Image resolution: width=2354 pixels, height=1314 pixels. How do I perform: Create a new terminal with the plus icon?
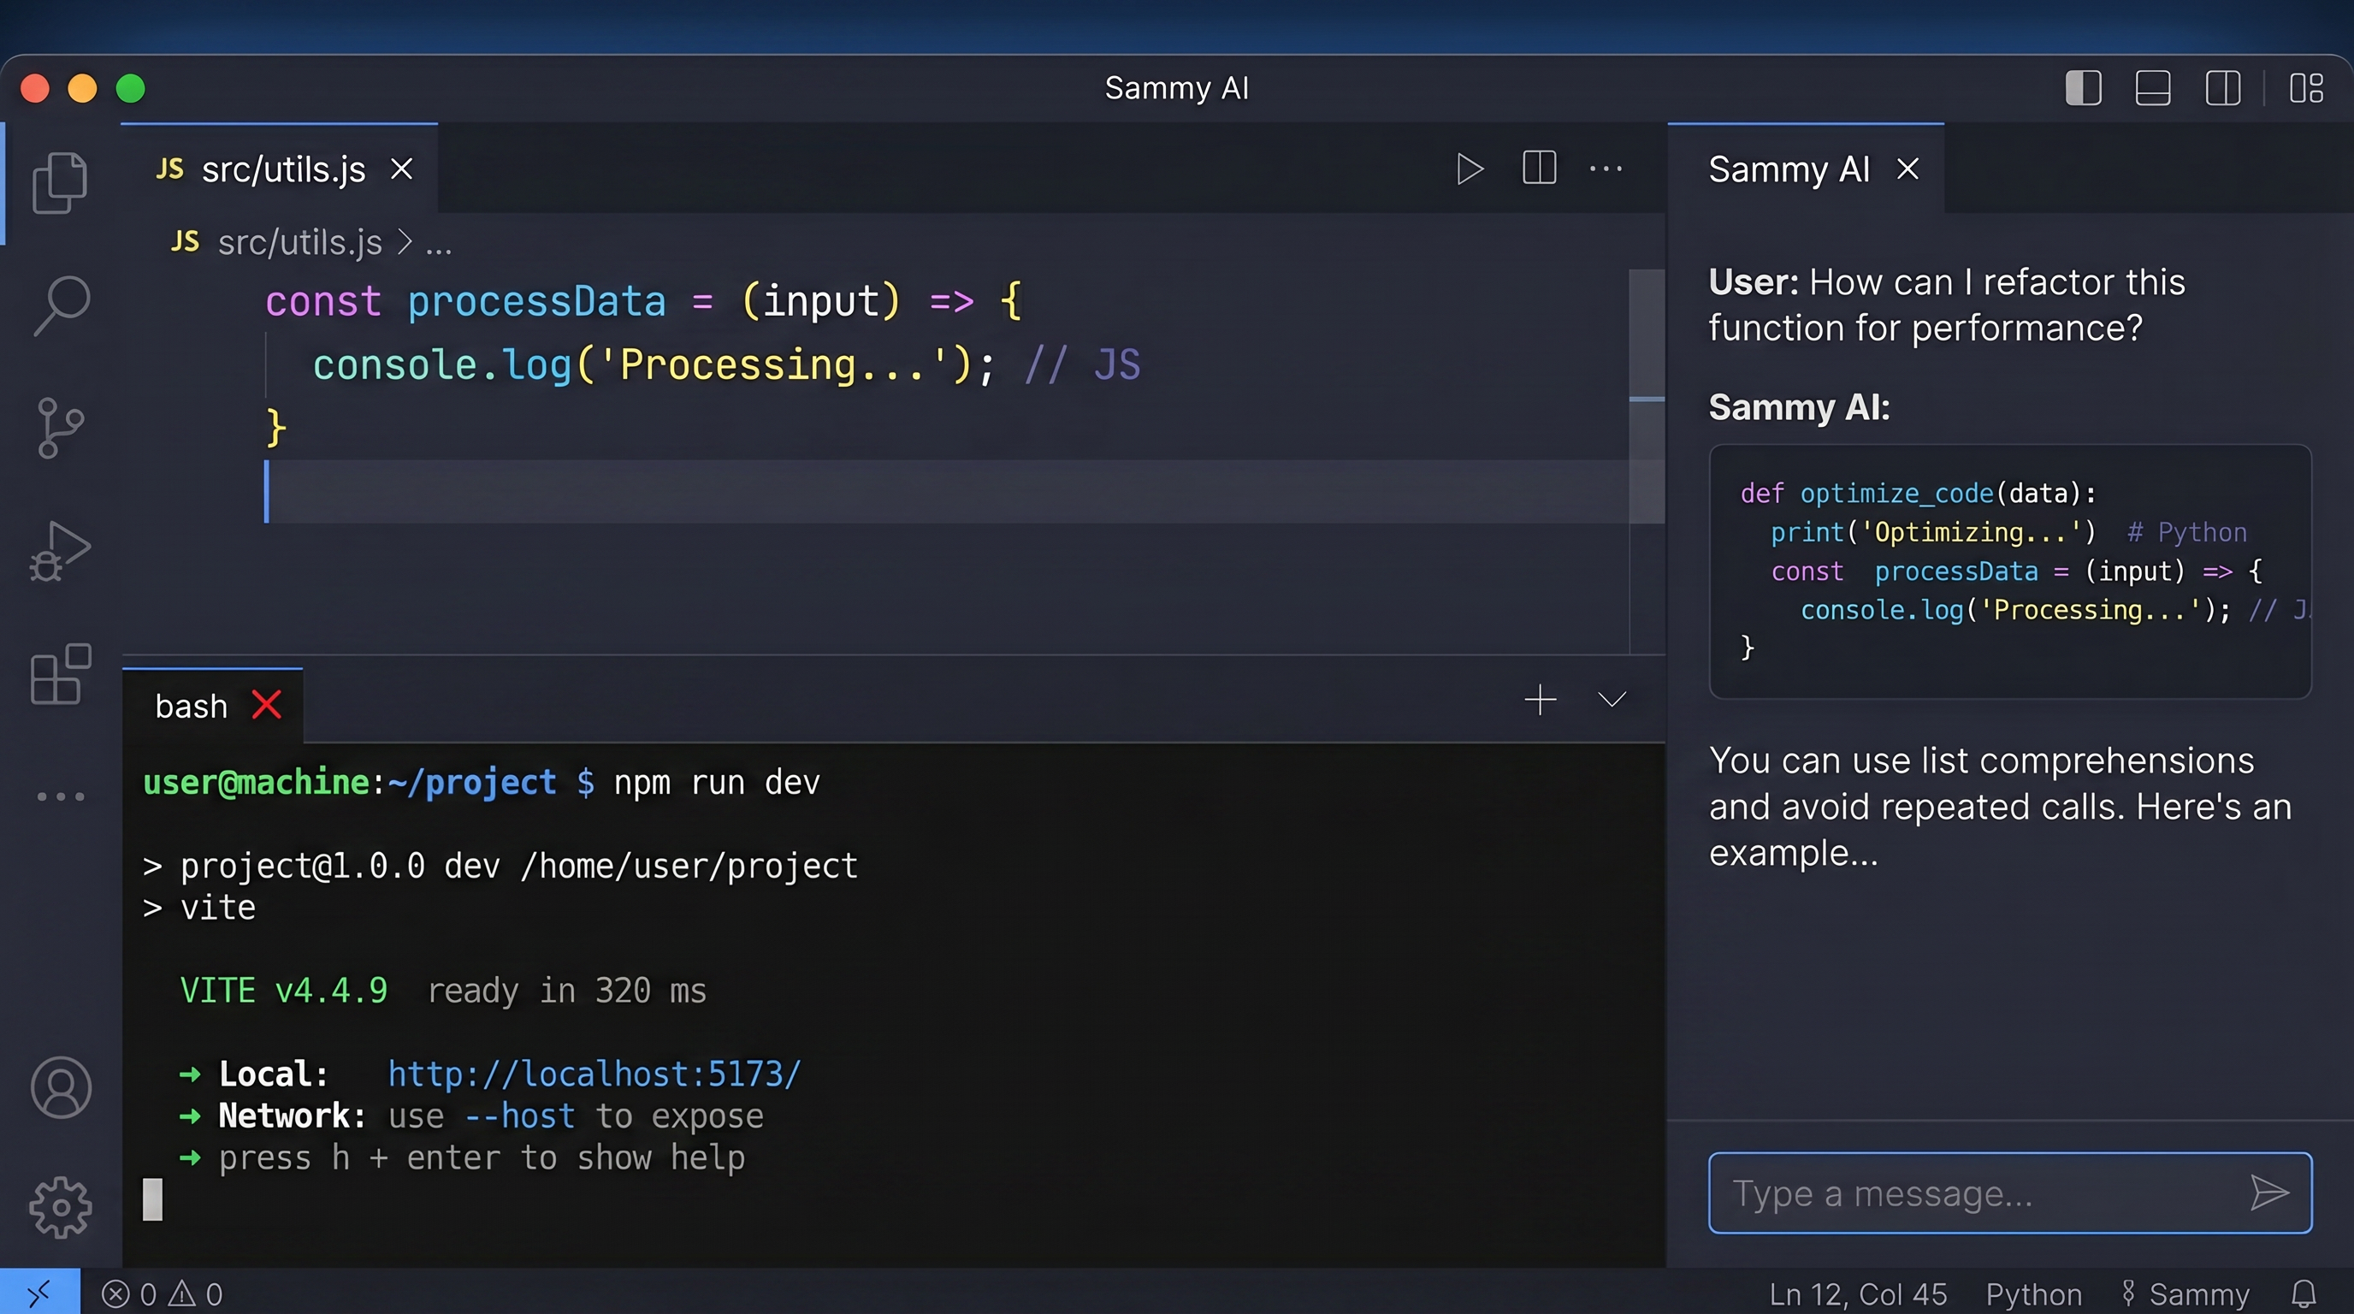pyautogui.click(x=1540, y=700)
